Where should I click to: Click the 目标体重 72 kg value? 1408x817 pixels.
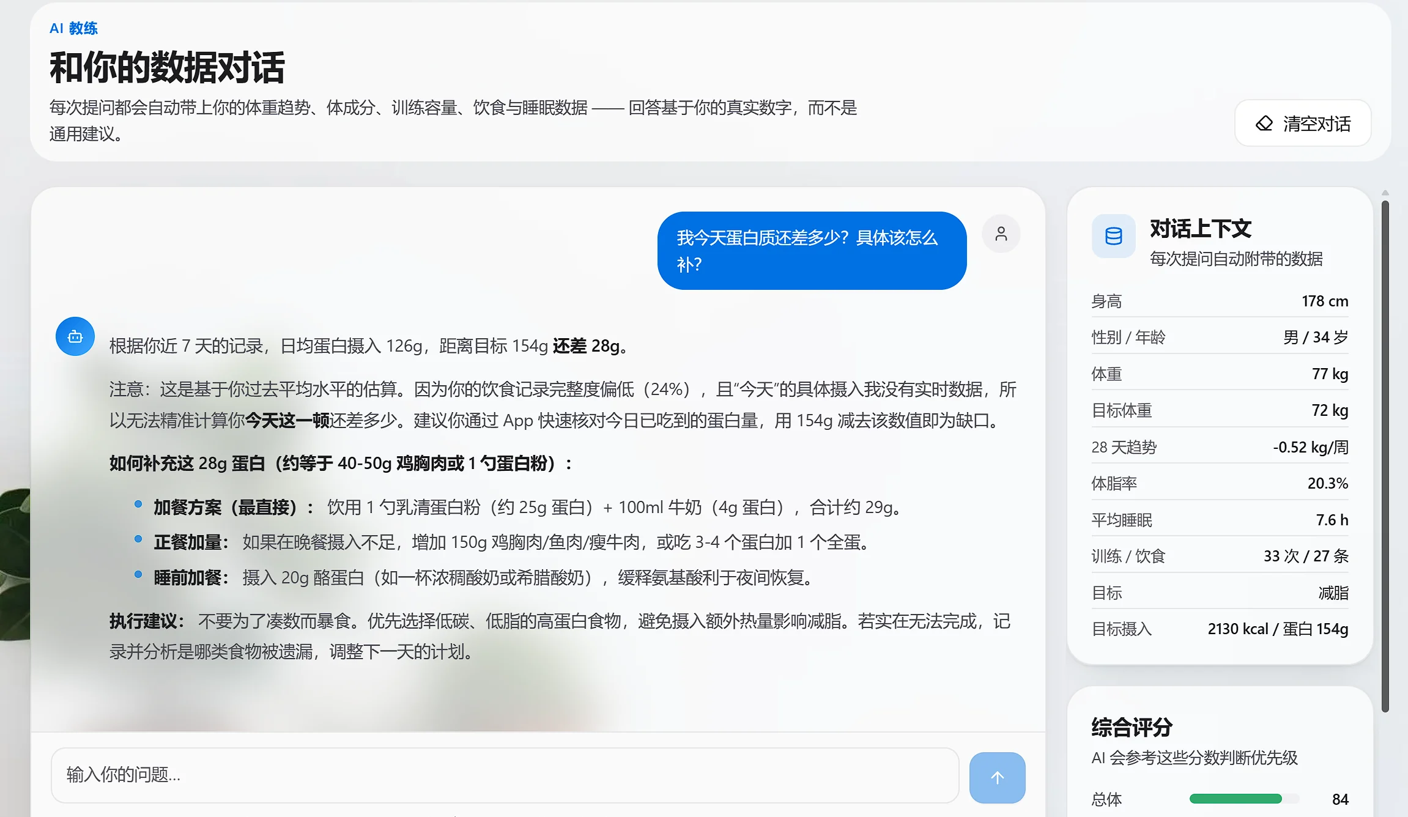[1330, 410]
